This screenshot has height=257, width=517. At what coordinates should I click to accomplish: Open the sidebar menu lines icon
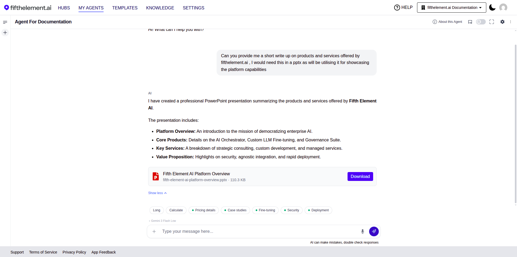(5, 22)
